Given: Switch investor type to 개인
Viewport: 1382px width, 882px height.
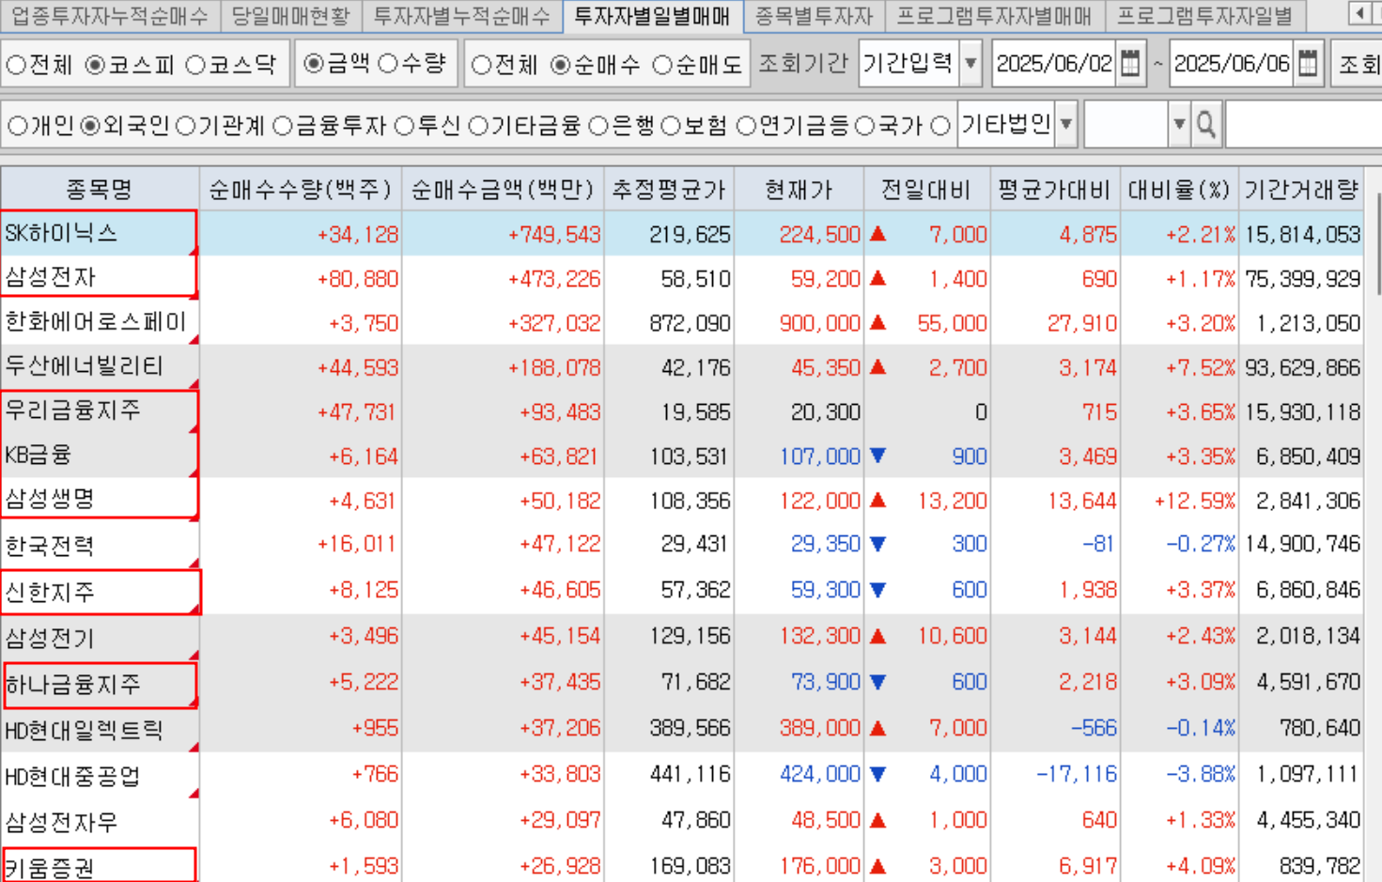Looking at the screenshot, I should pos(17,126).
